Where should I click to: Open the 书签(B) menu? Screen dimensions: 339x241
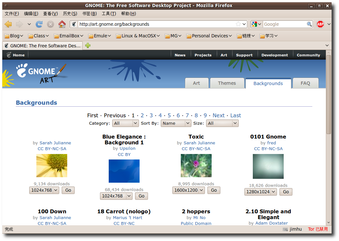pos(89,14)
